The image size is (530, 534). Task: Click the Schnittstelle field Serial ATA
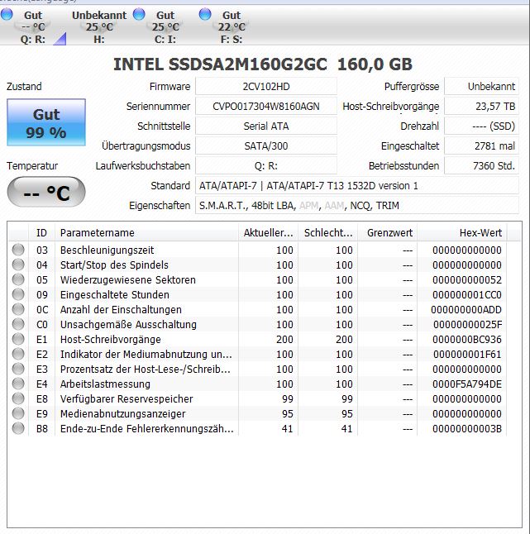[266, 126]
